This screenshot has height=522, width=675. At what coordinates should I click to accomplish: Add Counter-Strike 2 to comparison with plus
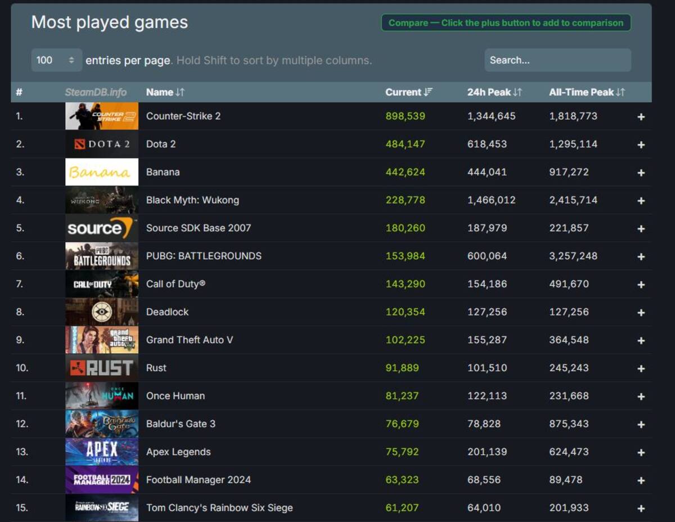coord(641,117)
